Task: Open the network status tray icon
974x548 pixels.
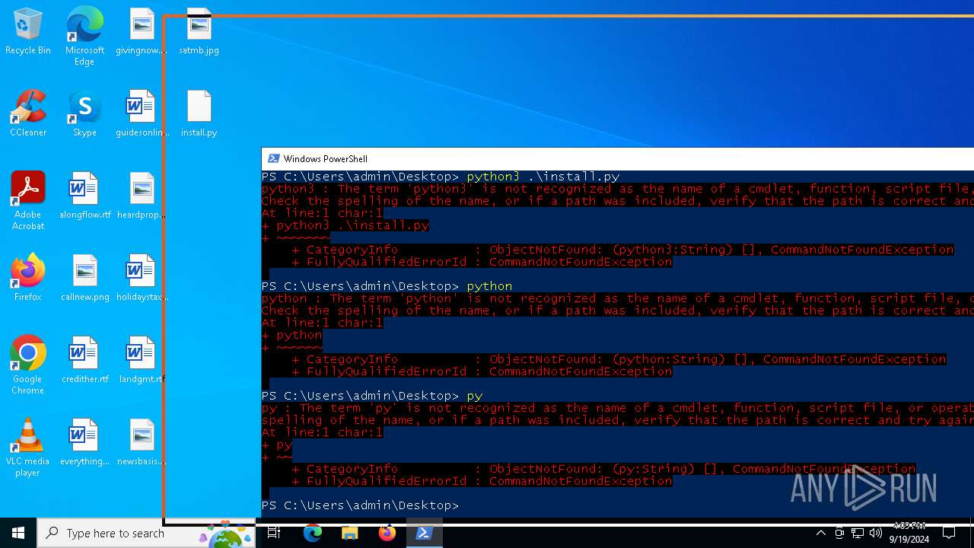Action: [858, 533]
